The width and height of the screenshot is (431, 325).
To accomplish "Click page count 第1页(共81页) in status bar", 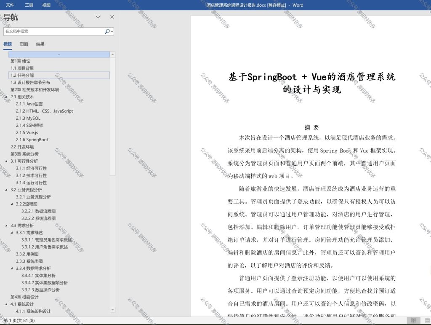I will pos(19,321).
